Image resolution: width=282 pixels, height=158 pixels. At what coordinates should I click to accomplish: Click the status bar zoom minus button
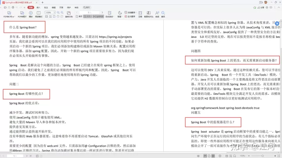pyautogui.click(x=249, y=156)
